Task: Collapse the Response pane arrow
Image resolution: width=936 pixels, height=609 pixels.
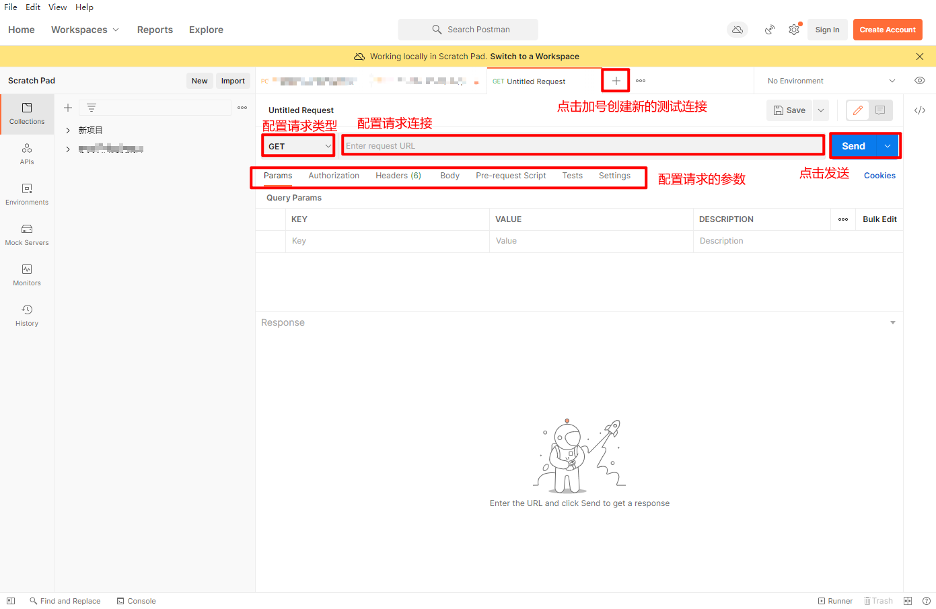Action: (893, 323)
